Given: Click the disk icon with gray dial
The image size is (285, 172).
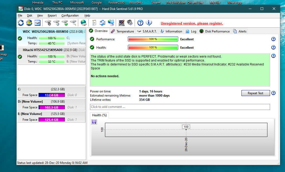Looking at the screenshot, I should pyautogui.click(x=48, y=23).
